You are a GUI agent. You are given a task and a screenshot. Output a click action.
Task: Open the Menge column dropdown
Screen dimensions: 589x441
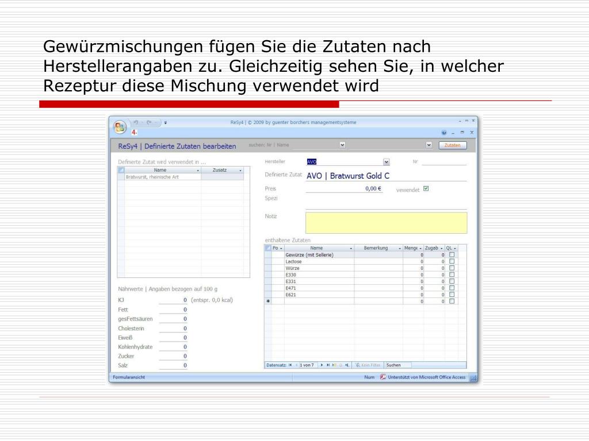click(x=420, y=249)
